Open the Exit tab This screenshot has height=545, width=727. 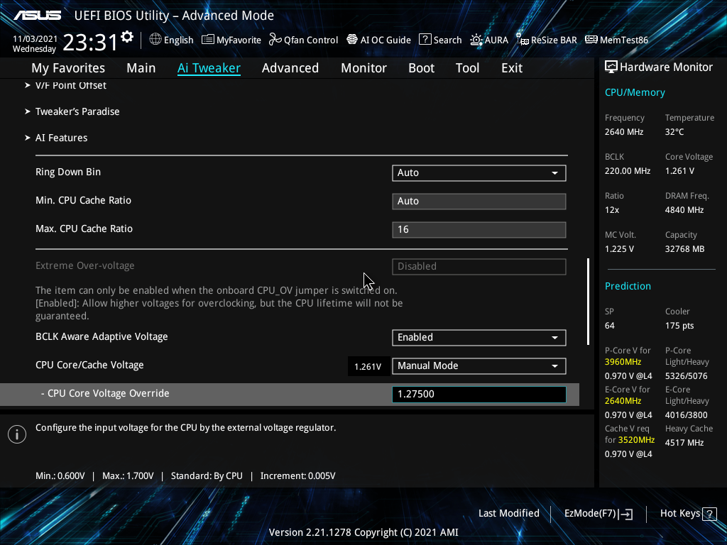click(x=512, y=68)
